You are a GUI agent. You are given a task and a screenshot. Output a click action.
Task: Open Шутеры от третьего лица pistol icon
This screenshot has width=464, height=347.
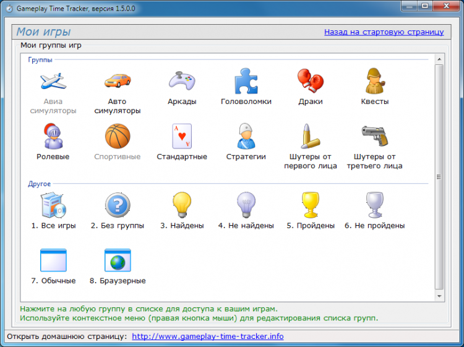point(375,136)
